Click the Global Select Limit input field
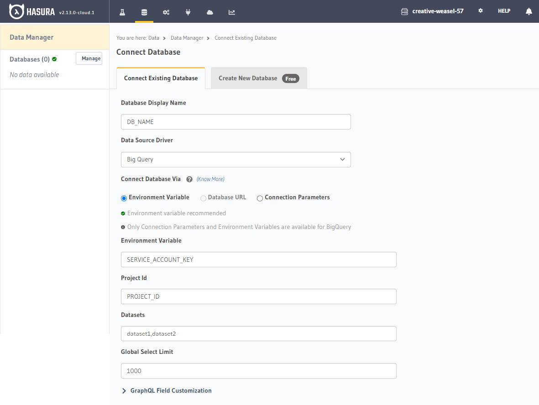 click(258, 371)
